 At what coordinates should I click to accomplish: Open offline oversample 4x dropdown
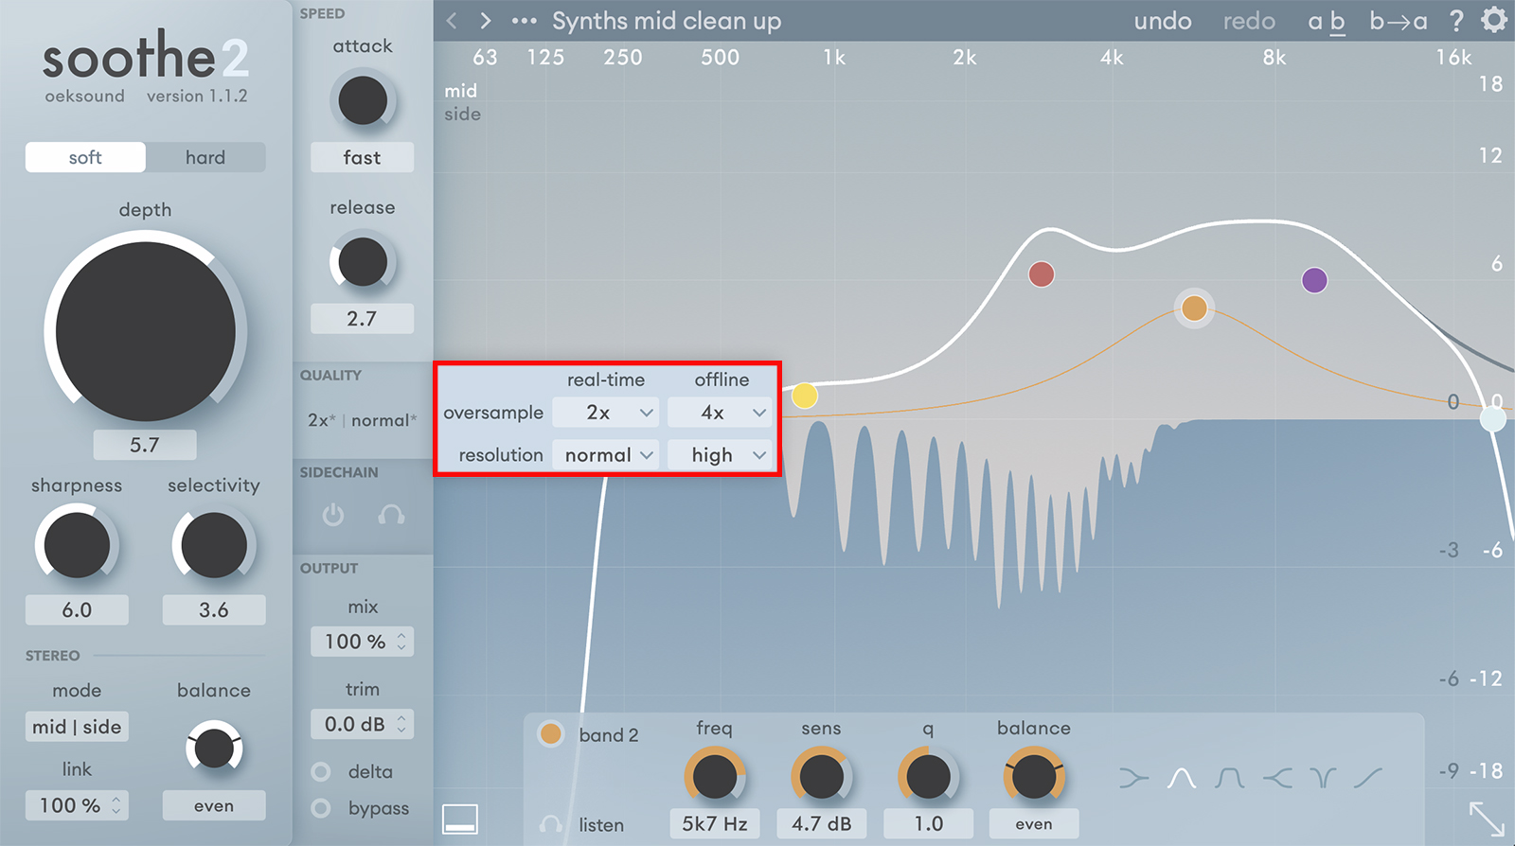coord(720,413)
